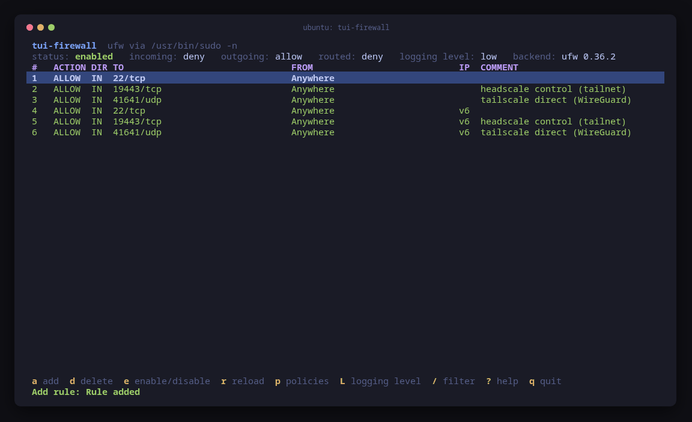Viewport: 692px width, 422px height.
Task: Click the window title 'ubuntu: tui-firewall'
Action: 346,28
